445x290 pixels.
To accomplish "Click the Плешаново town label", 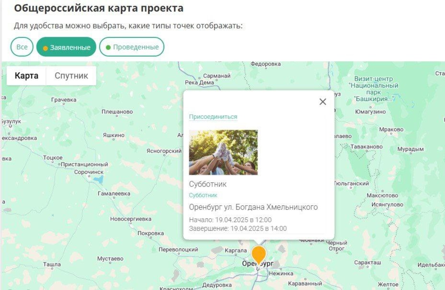I will point(117,112).
